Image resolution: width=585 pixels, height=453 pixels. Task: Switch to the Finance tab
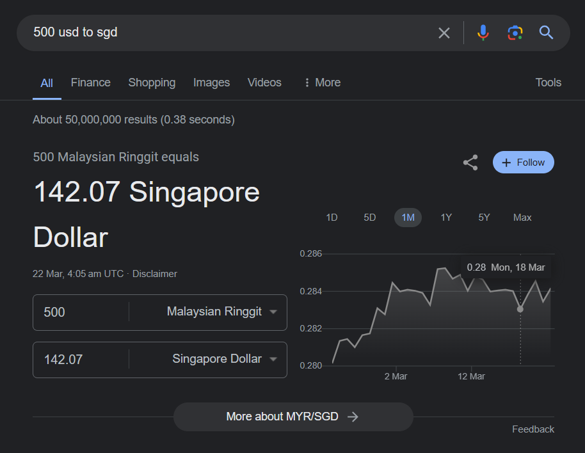[91, 83]
